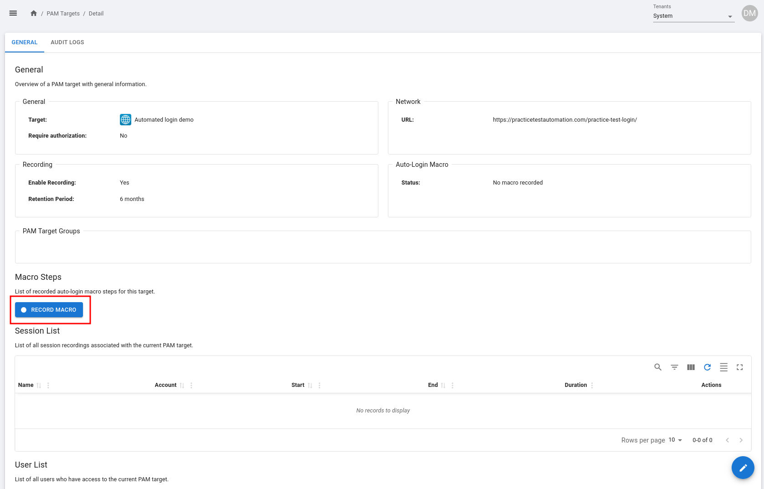Search the session list table

pos(658,367)
